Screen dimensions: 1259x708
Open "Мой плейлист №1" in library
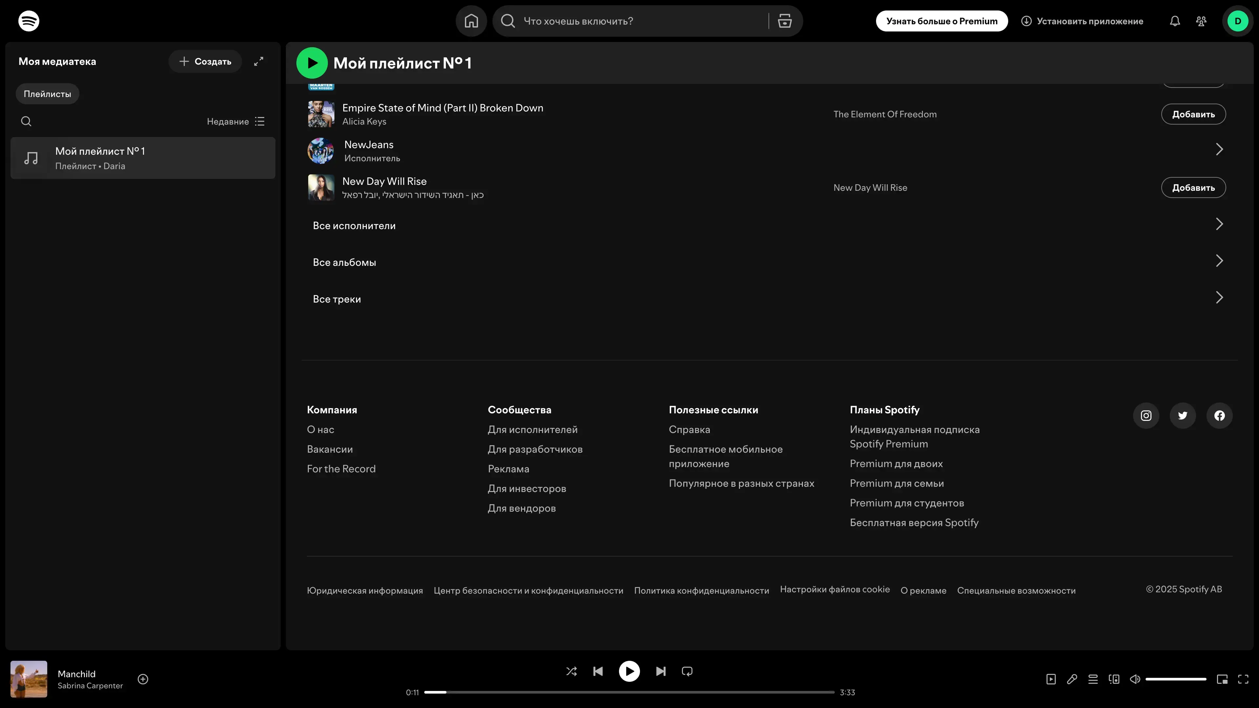143,158
